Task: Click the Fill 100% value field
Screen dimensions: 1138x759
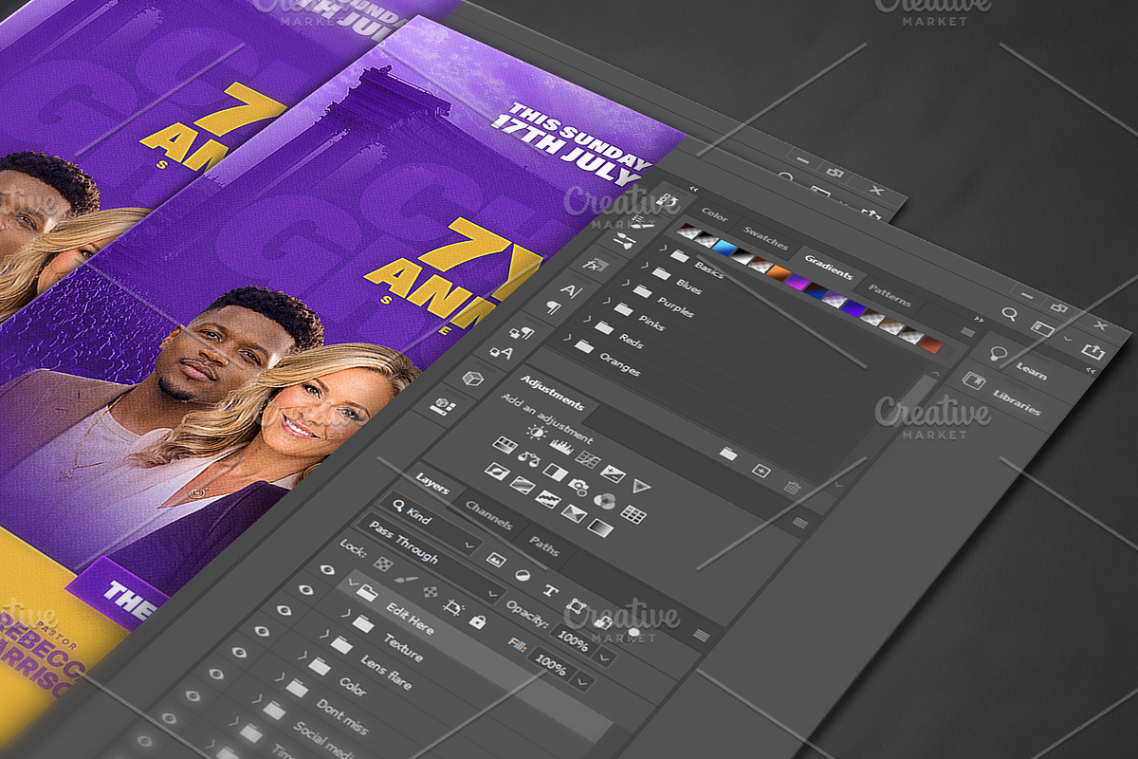Action: (x=551, y=664)
